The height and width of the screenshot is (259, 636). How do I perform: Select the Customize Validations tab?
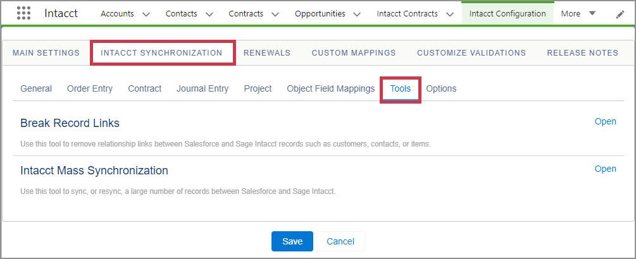click(471, 53)
